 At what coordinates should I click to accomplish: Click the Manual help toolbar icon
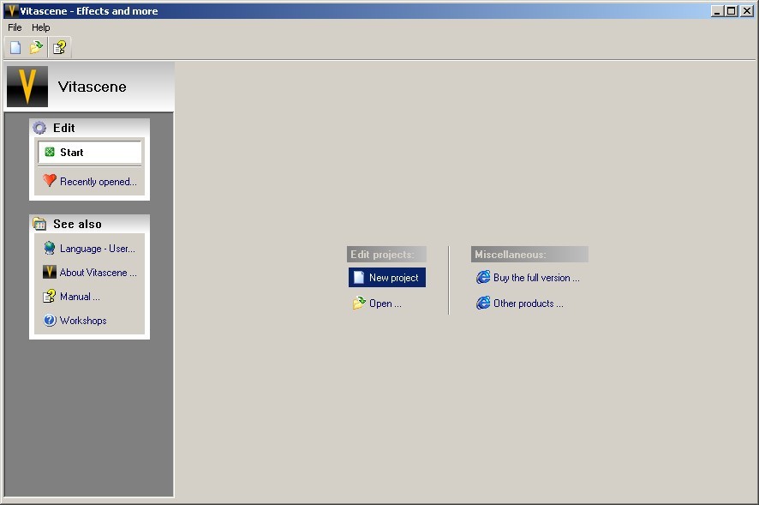[60, 47]
